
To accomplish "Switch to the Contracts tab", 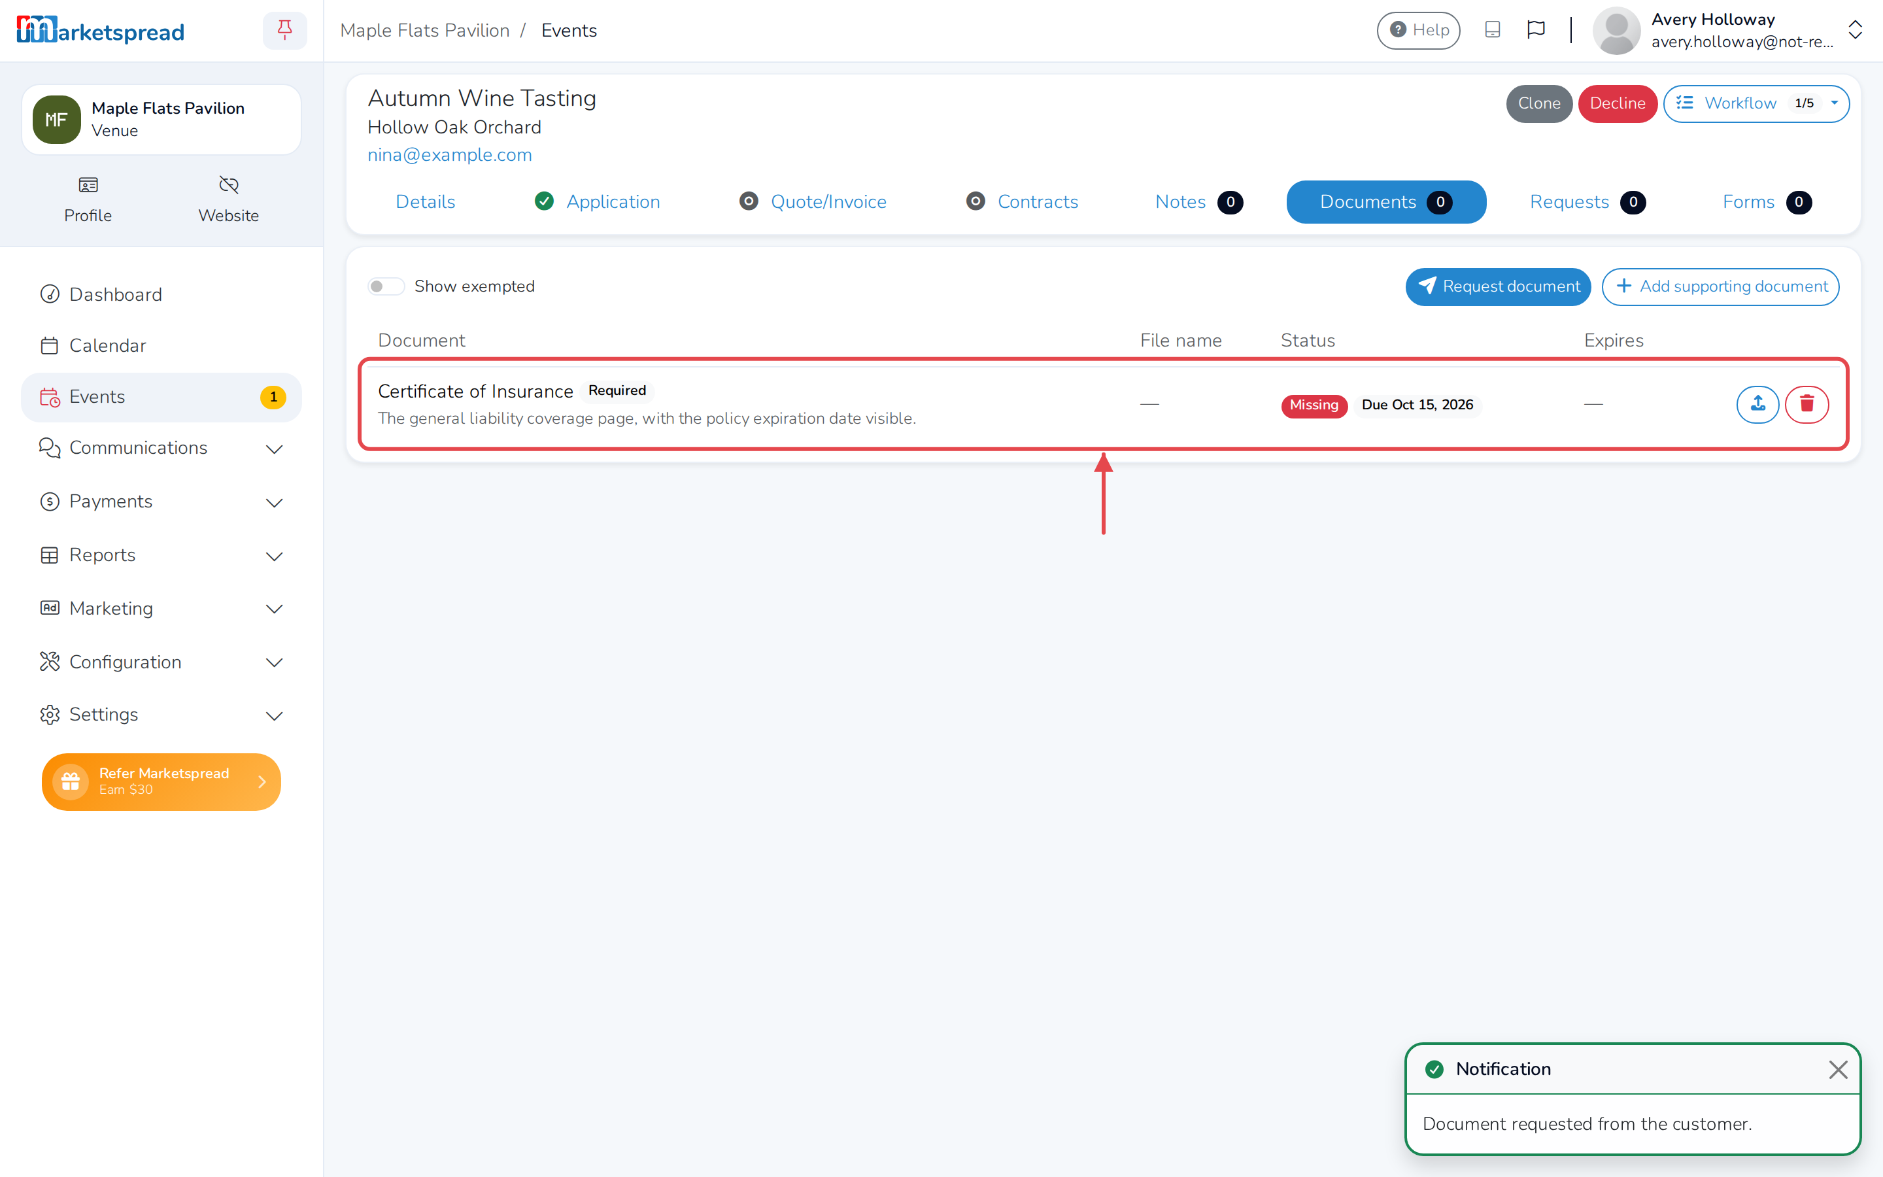I will 1023,201.
